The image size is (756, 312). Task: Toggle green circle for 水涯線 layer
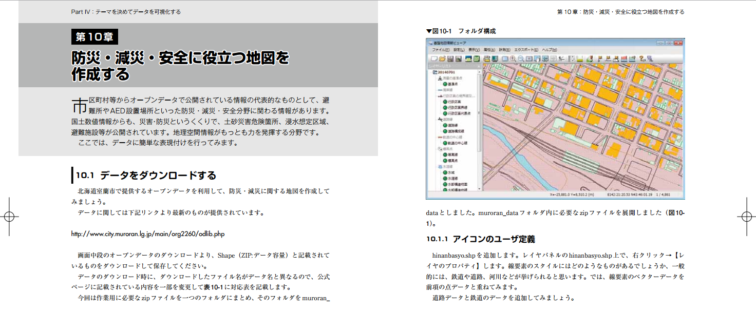pyautogui.click(x=445, y=179)
